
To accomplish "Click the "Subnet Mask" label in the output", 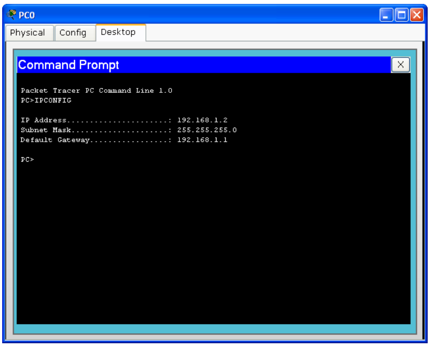I will point(46,130).
